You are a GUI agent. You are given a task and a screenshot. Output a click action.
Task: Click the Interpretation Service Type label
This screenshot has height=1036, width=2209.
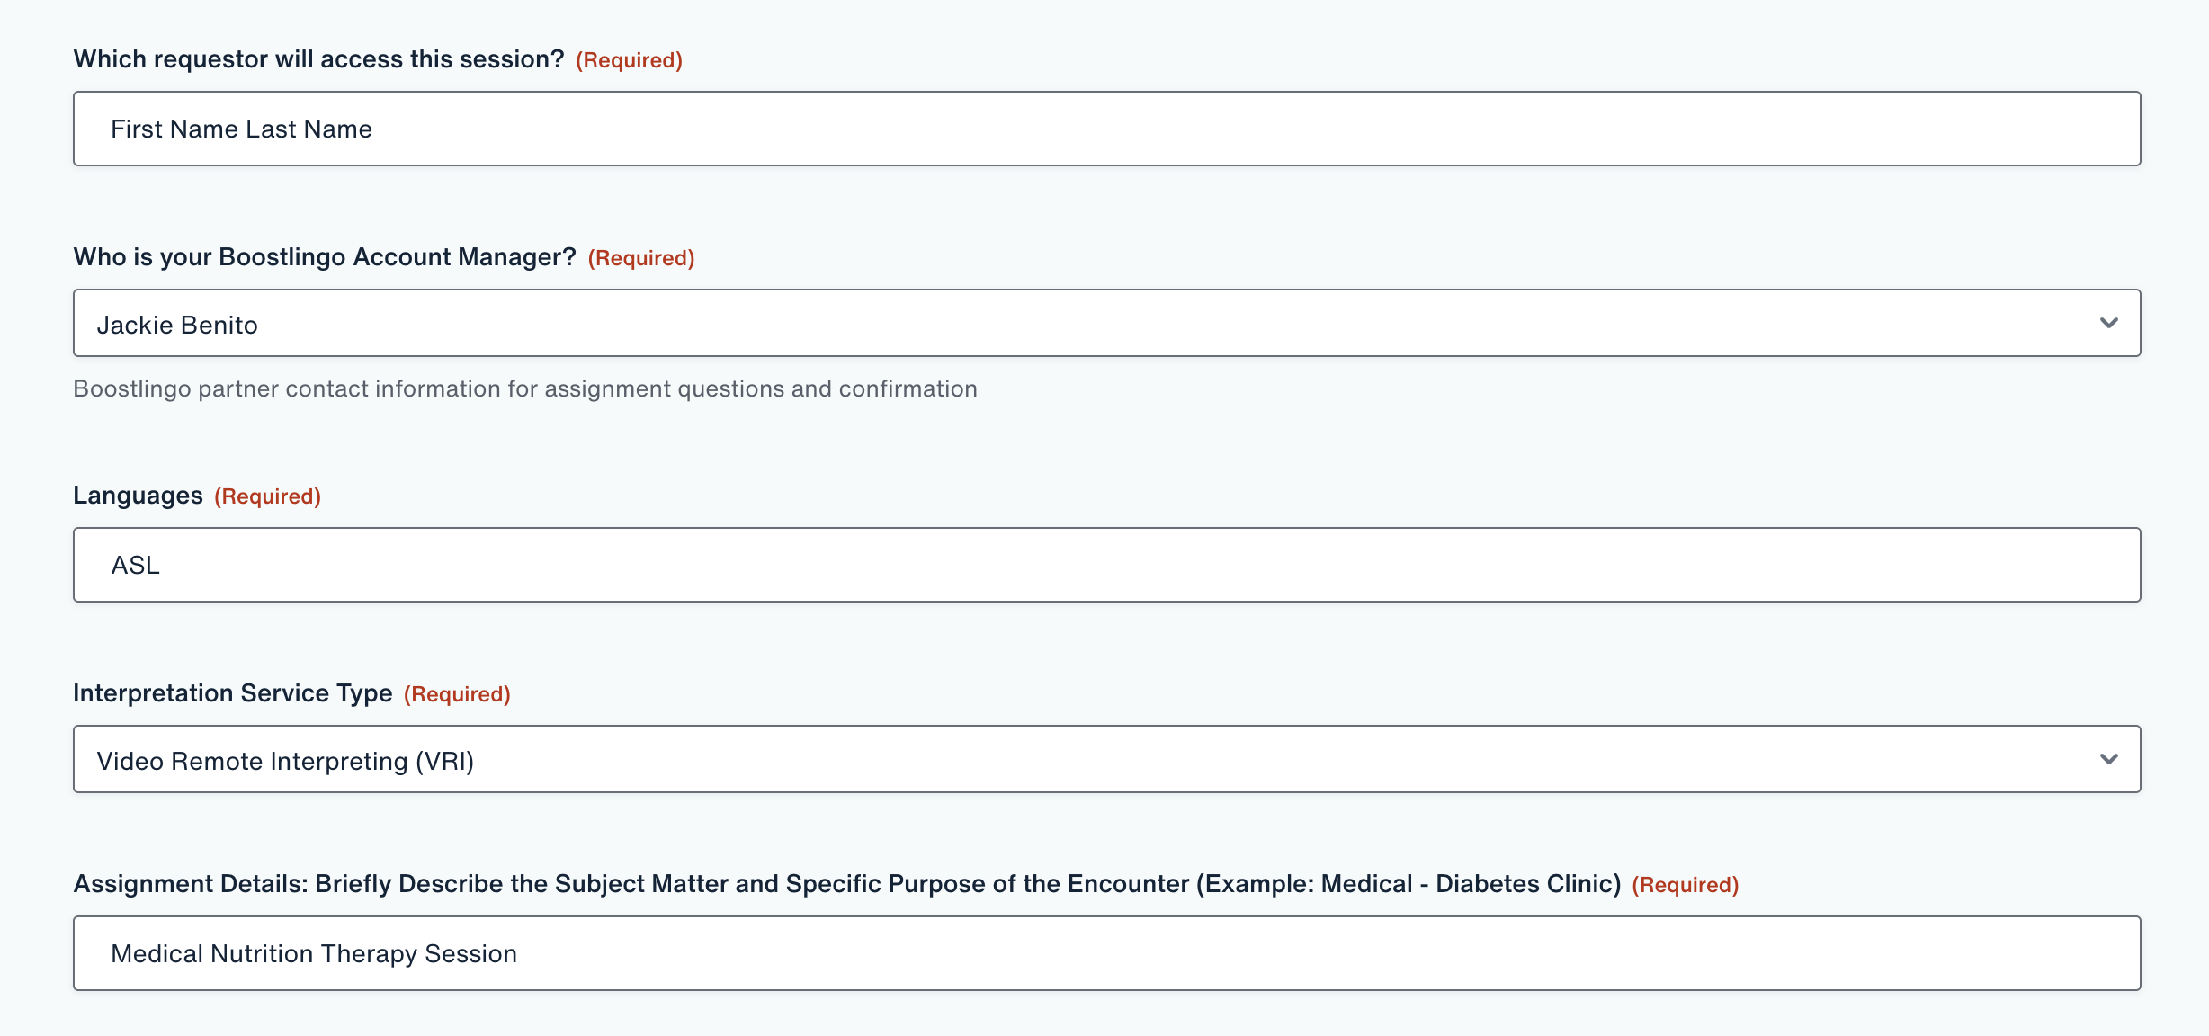tap(233, 693)
